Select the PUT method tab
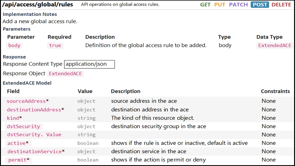 coord(219,4)
